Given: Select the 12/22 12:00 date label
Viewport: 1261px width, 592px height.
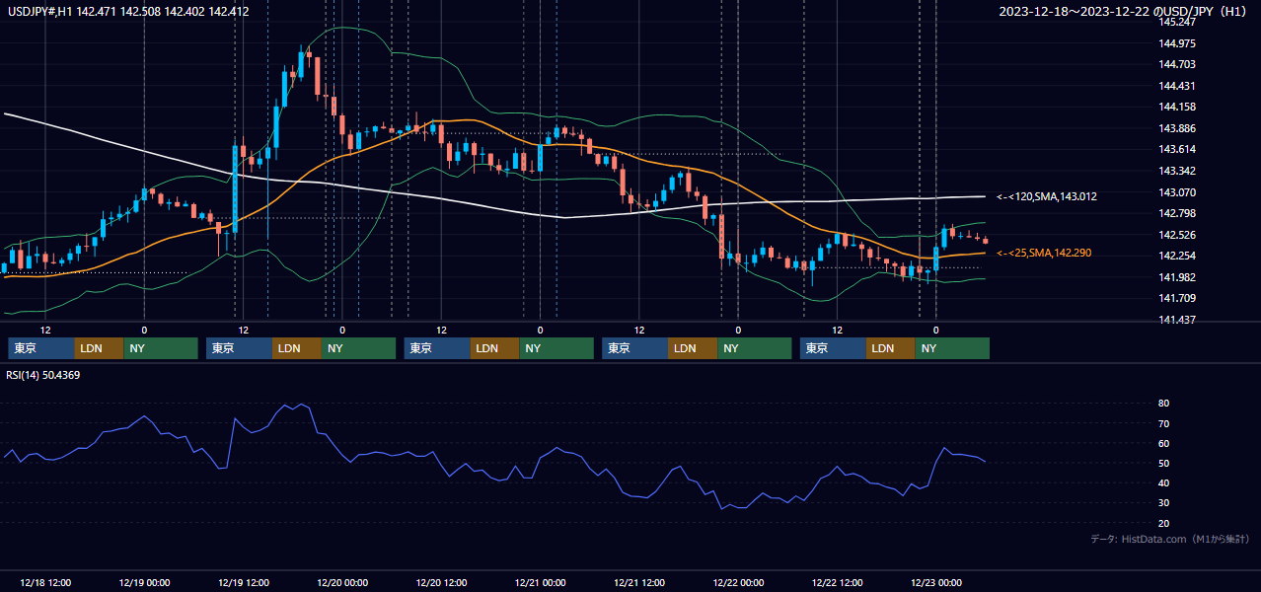Looking at the screenshot, I should (838, 582).
